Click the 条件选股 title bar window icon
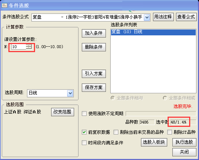 (4, 5)
